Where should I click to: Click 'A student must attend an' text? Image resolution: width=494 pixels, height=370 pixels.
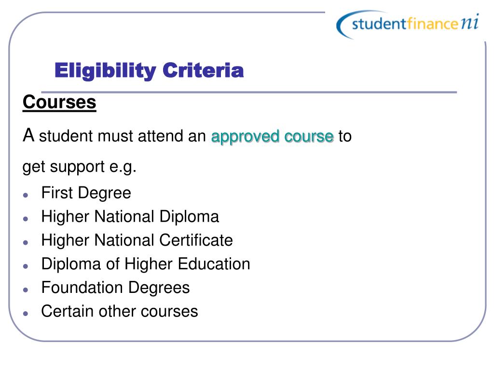[114, 136]
